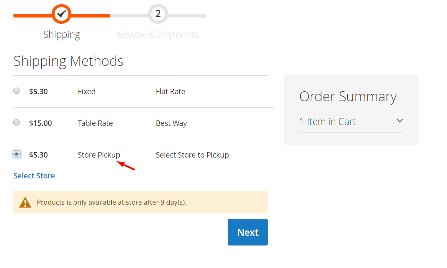Click the "Select Store to Pickup" text

click(x=192, y=155)
